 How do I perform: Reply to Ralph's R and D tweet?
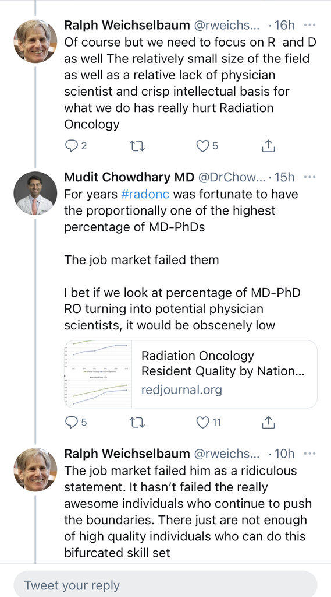(x=71, y=145)
